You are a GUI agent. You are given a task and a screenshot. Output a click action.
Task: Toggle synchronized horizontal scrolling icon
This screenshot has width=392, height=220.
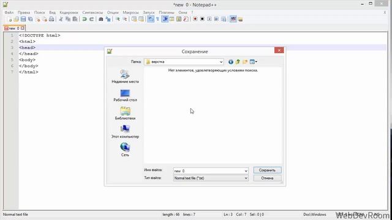tap(141, 19)
